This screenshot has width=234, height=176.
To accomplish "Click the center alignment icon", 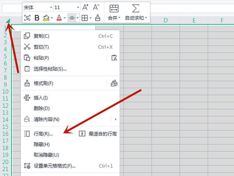I will (72, 18).
